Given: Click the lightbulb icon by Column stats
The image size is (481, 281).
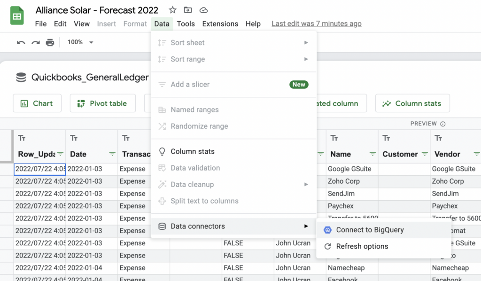Looking at the screenshot, I should 162,152.
